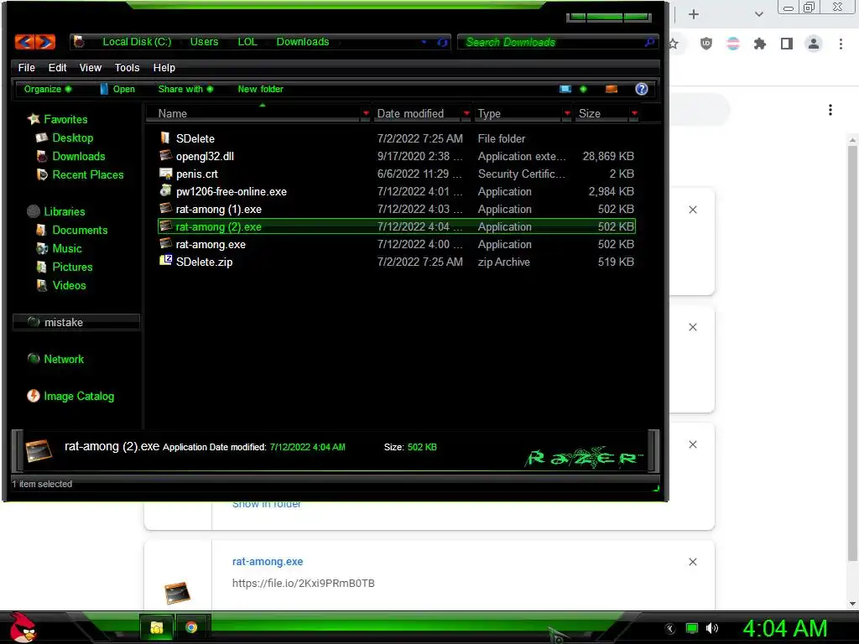The image size is (859, 644).
Task: Open Chrome extensions puzzle icon
Action: click(x=759, y=44)
